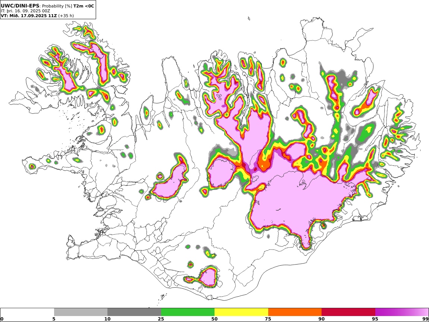Click the '95' colorbar tick label
The width and height of the screenshot is (429, 322).
point(375,319)
